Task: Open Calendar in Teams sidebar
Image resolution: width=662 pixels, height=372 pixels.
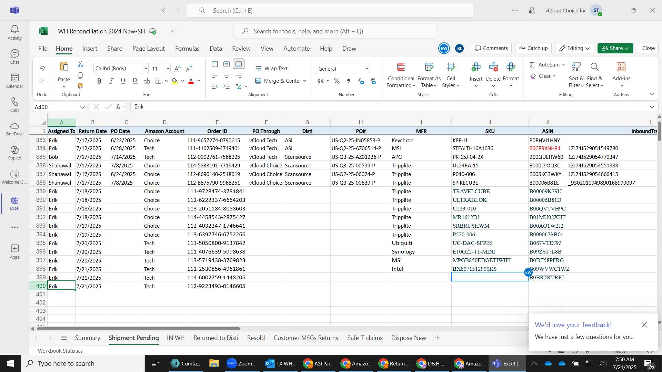Action: pyautogui.click(x=14, y=81)
